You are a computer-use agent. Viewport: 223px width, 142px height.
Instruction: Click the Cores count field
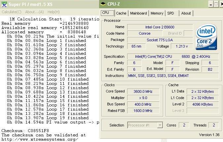point(184,125)
